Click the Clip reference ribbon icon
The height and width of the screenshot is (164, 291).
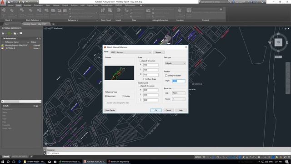pos(60,11)
